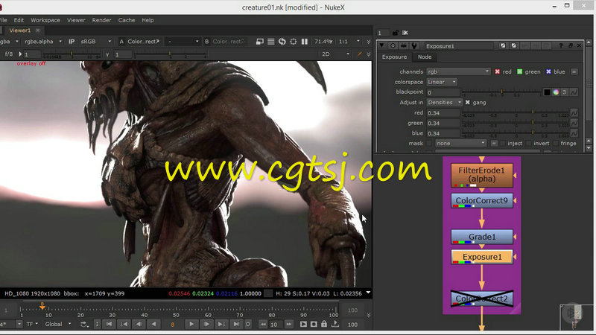The width and height of the screenshot is (596, 335).
Task: Open the Global frame range dropdown
Action: [58, 325]
